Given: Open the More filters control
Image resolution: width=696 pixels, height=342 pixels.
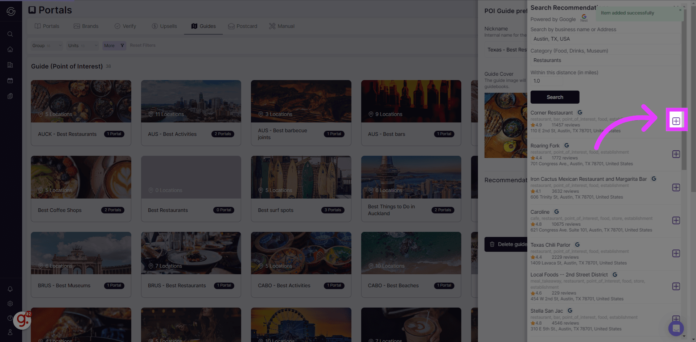Looking at the screenshot, I should [x=114, y=46].
